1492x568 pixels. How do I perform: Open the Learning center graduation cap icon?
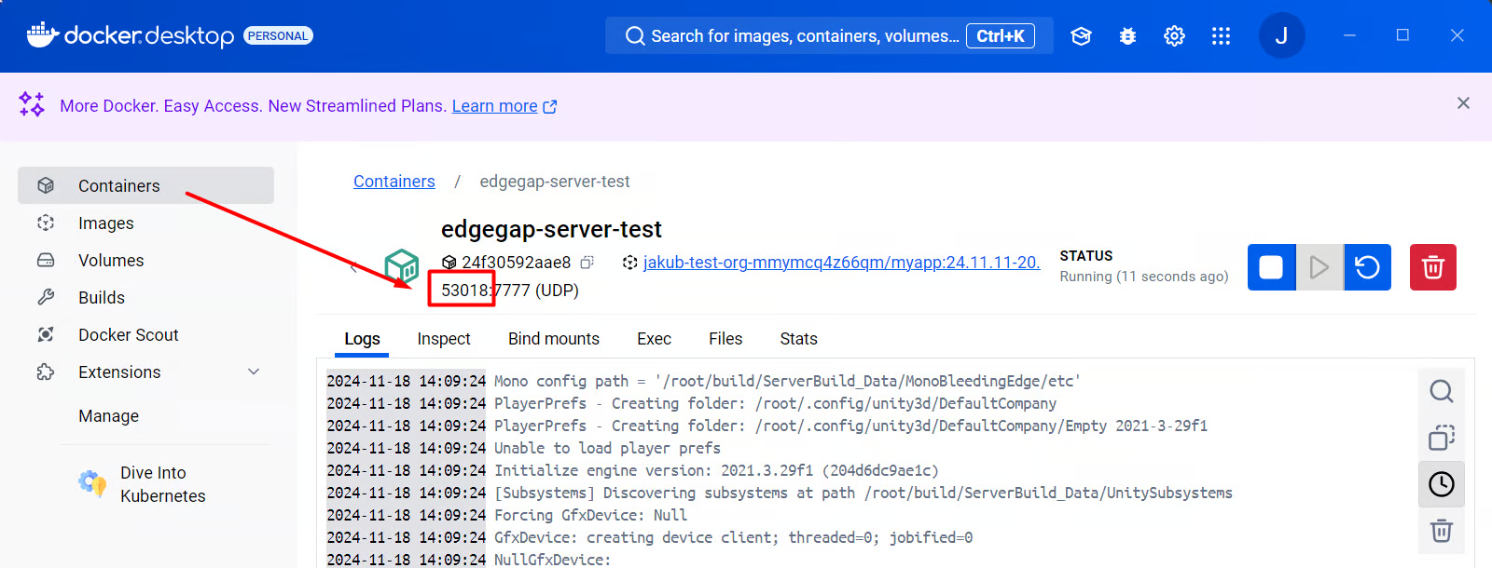click(1081, 36)
